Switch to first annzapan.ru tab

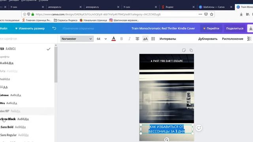point(55,7)
